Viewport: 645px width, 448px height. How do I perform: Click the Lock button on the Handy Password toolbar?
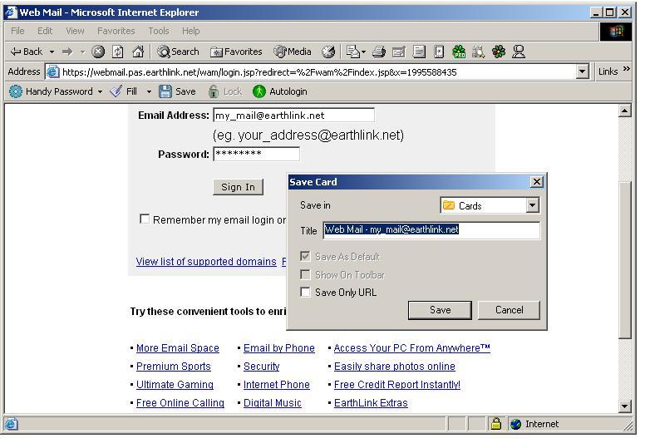[224, 91]
